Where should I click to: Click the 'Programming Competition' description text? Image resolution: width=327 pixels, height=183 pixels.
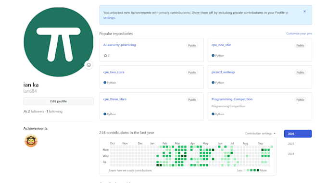[228, 106]
